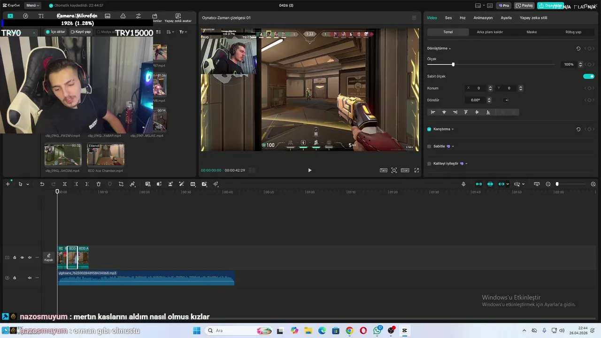Open the Menü dropdown
601x338 pixels.
[x=33, y=6]
